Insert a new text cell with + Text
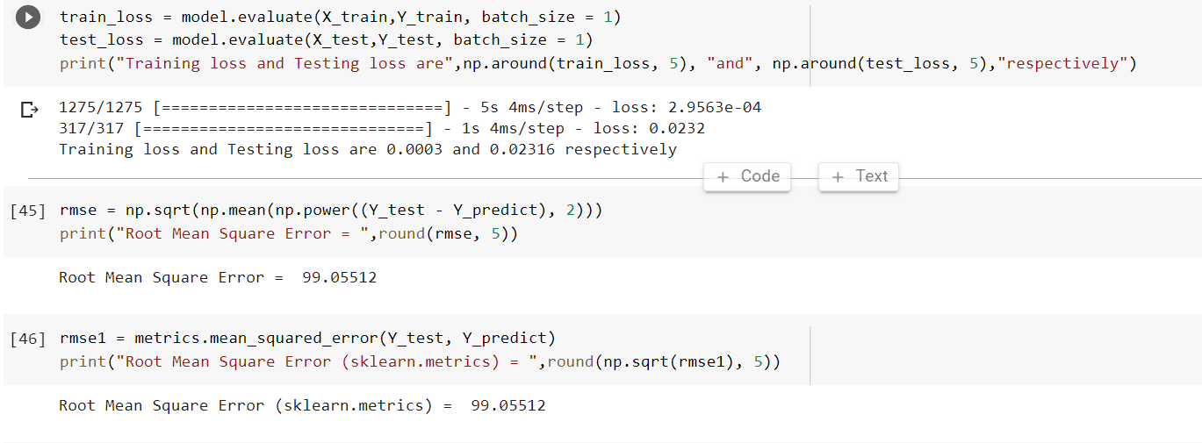 [859, 176]
